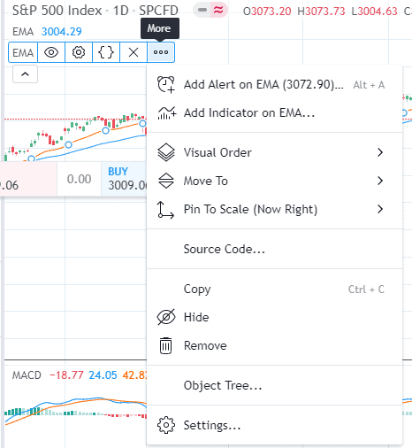Expand Pin To Scale submenu arrow
This screenshot has width=412, height=448.
[380, 209]
